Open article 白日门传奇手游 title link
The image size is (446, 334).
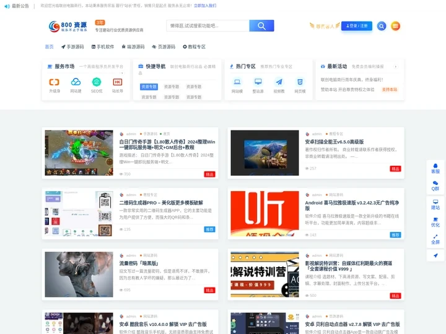(167, 145)
